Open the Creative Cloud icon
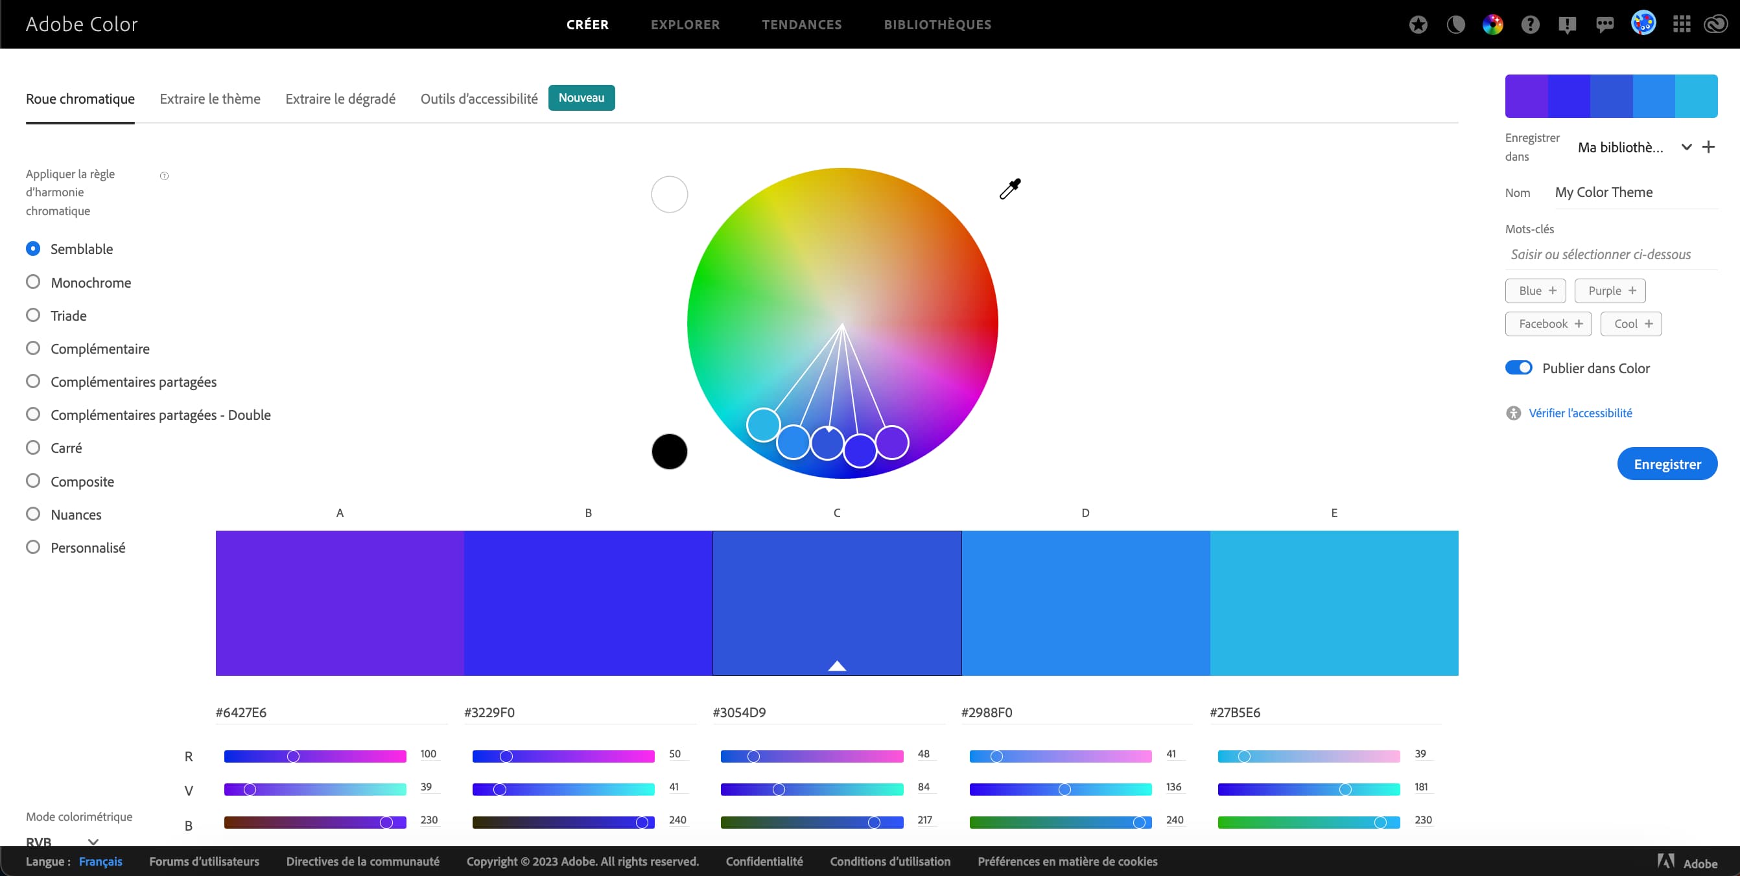This screenshot has height=876, width=1740. coord(1715,25)
